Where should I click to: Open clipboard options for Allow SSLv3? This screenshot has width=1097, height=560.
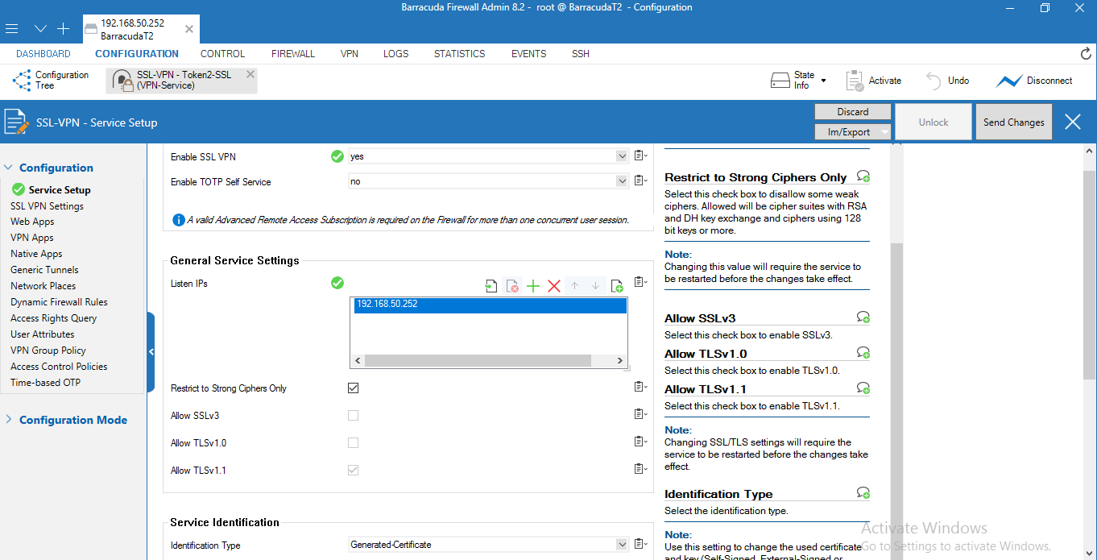(640, 415)
